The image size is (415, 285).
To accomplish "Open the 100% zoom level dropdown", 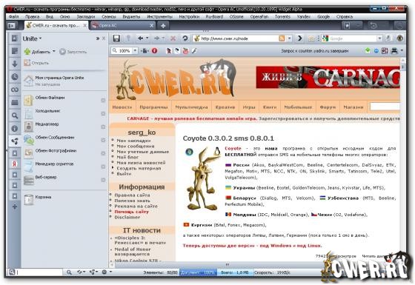I will click(135, 50).
